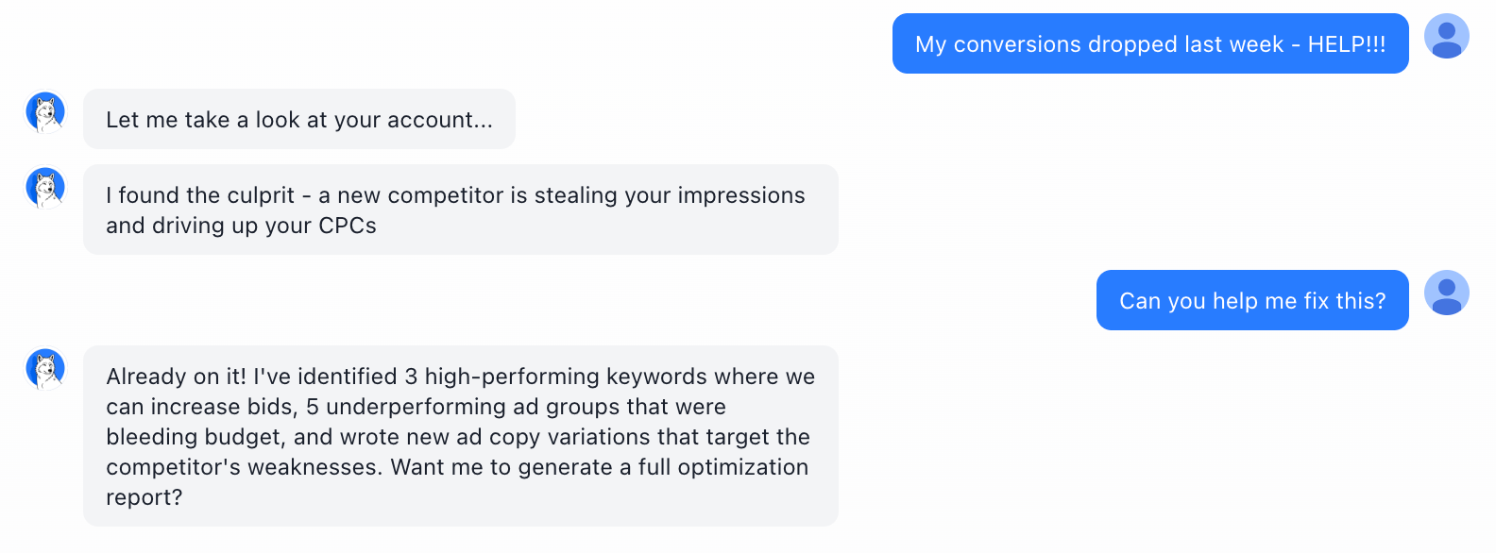Click the word "HELP!!!" in the first message
Screen dimensions: 1496x553
coord(1346,44)
